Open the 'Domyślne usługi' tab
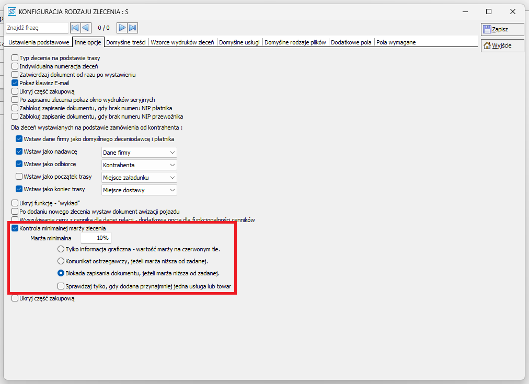Viewport: 529px width, 384px height. (x=239, y=42)
